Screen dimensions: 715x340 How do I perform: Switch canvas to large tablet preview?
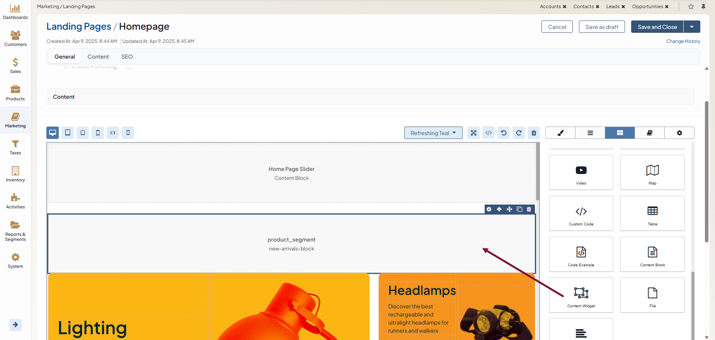pos(68,133)
